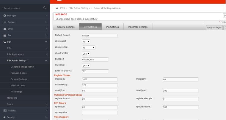
Task: Switch to the Voicemail Settings tab
Action: coord(137,27)
